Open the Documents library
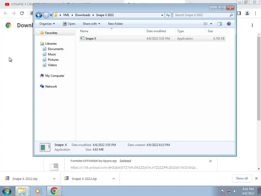The image size is (261, 196). click(x=56, y=49)
